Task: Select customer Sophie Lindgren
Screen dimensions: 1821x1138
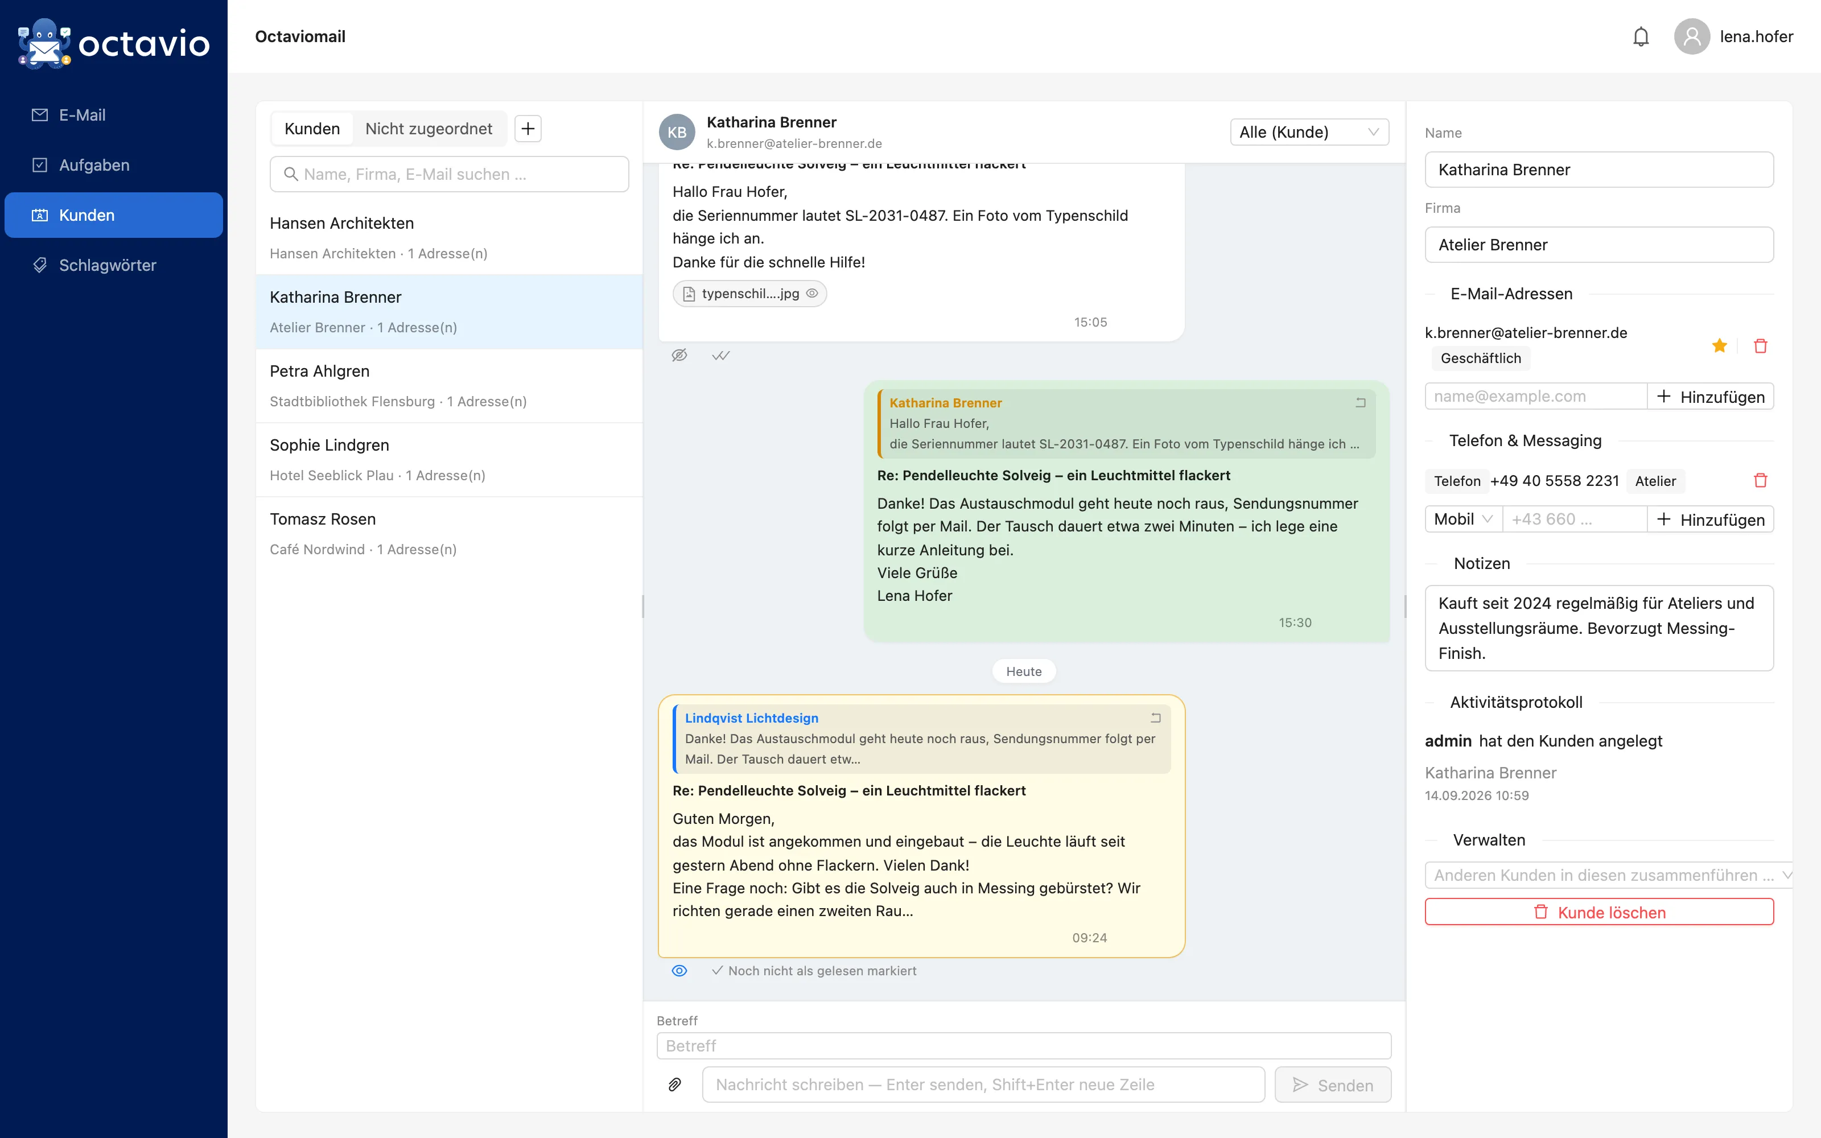Action: (449, 460)
